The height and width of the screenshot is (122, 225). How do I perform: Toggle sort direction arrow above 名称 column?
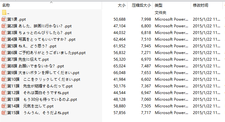tap(51, 3)
